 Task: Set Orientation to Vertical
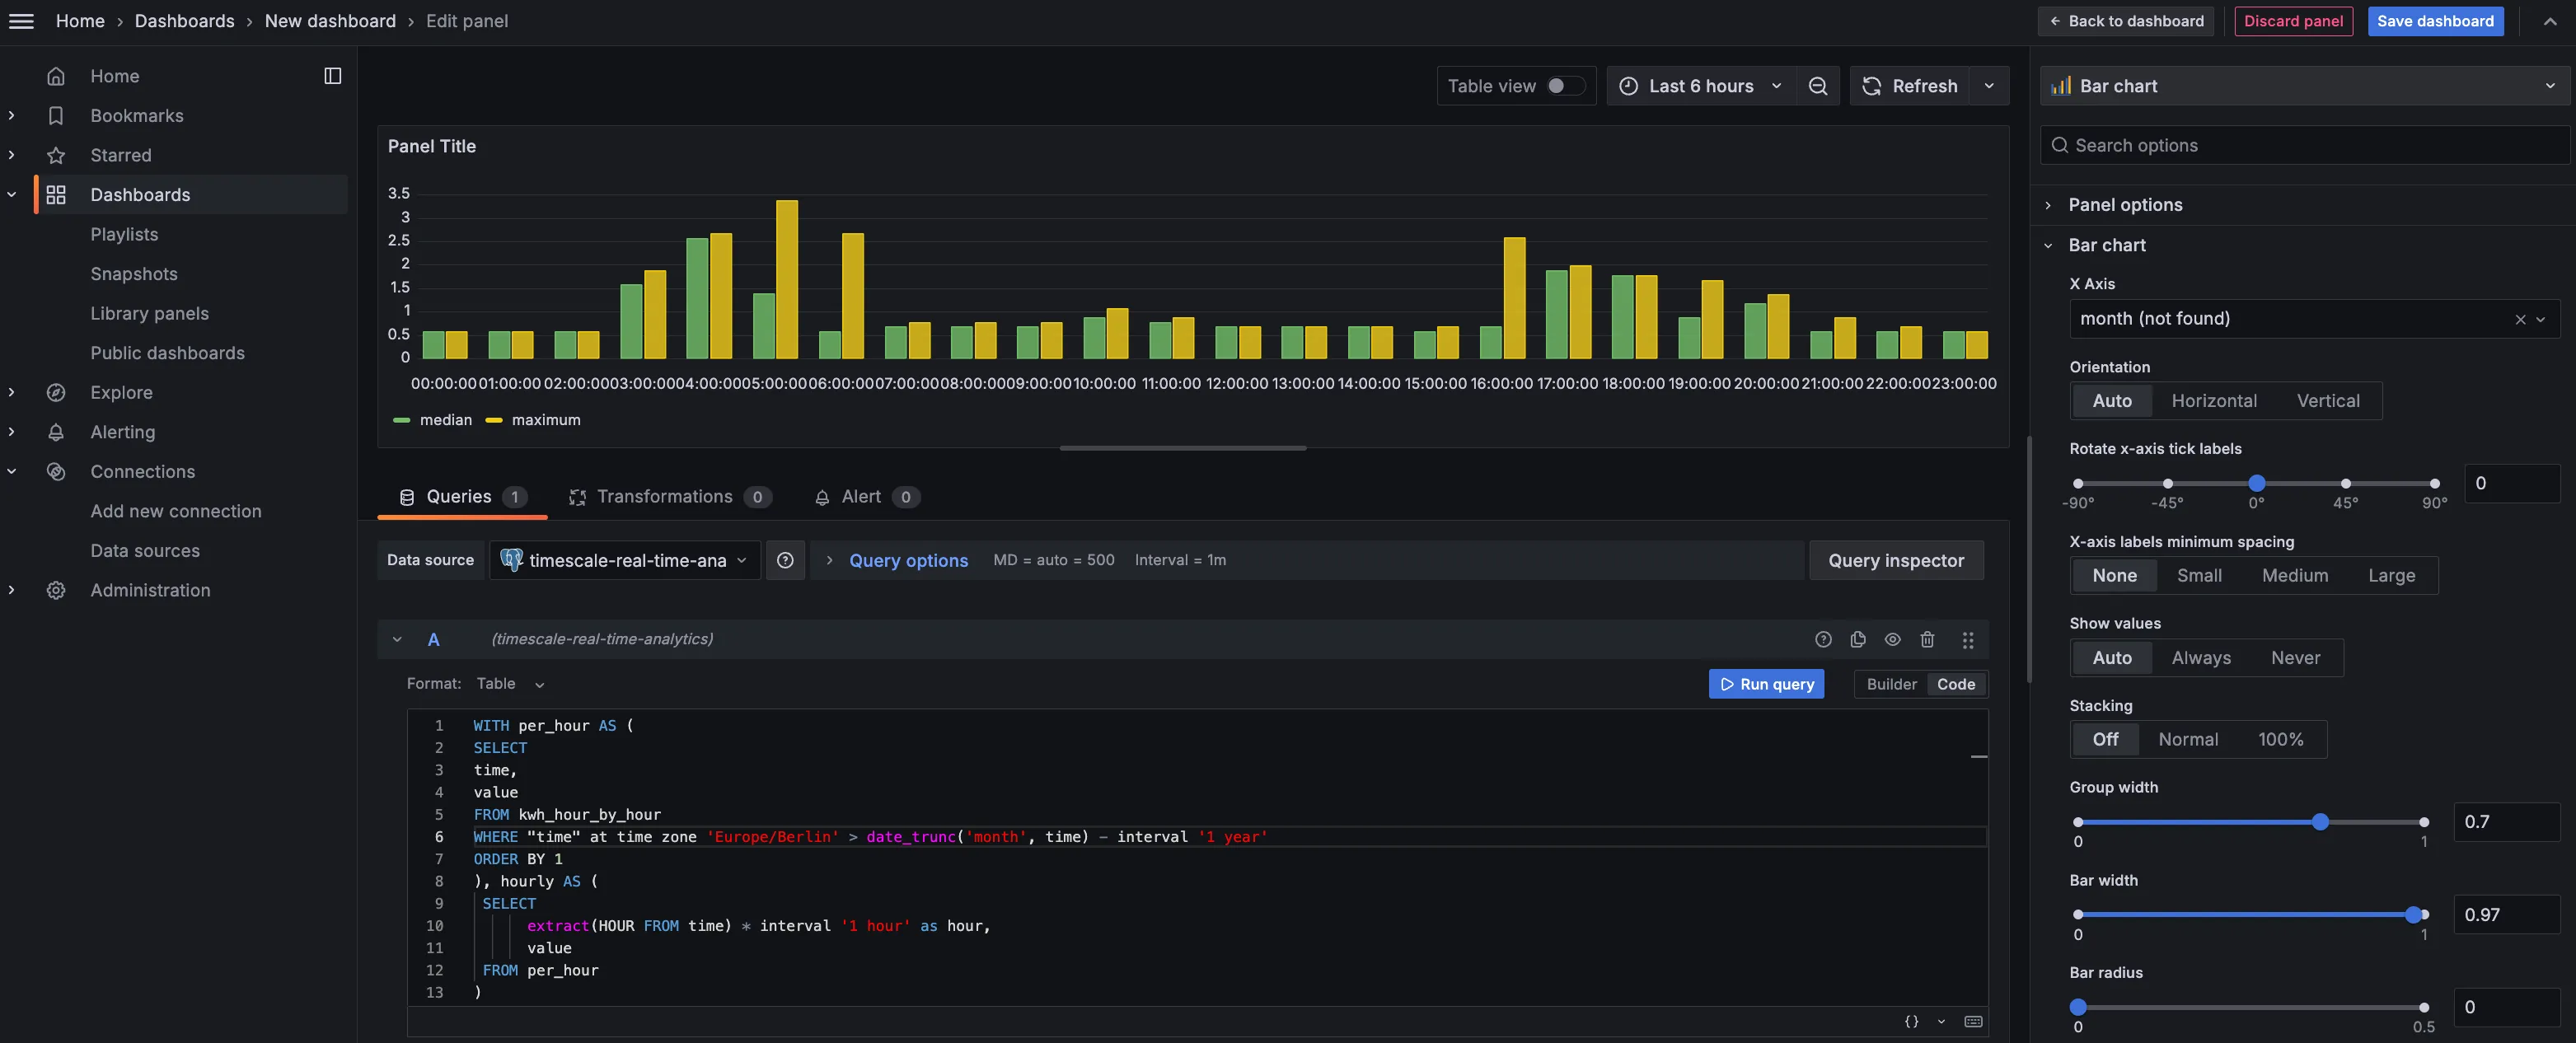tap(2327, 401)
